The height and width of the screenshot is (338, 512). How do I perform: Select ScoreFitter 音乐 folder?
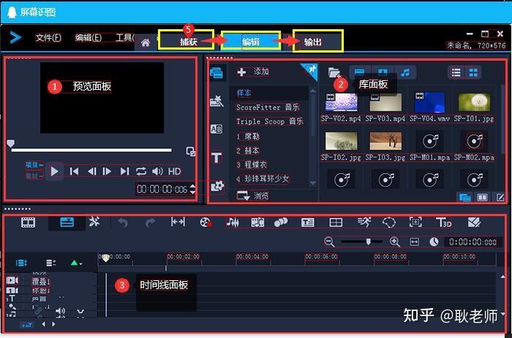pyautogui.click(x=268, y=107)
